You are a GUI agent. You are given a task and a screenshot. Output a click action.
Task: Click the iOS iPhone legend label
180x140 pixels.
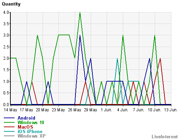pos(30,131)
